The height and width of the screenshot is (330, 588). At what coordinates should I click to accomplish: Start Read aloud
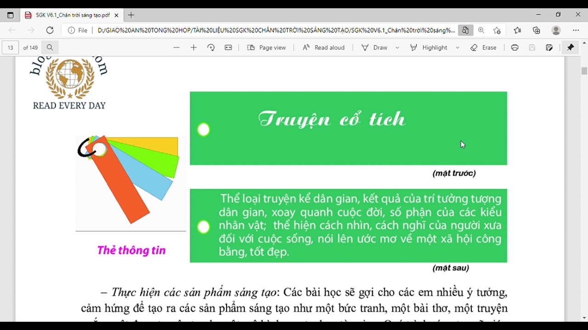pos(323,48)
